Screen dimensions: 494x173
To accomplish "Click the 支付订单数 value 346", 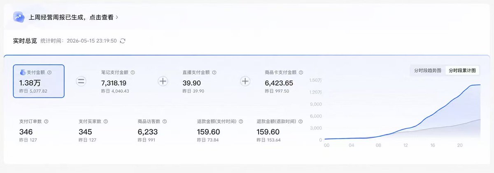I will (26, 132).
